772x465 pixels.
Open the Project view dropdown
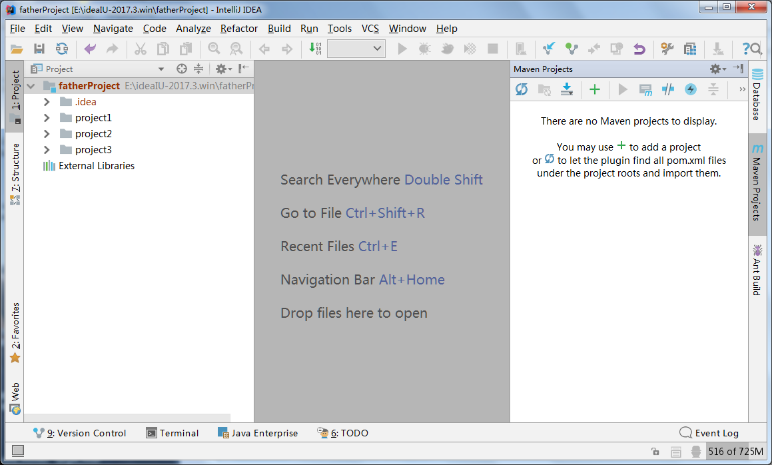coord(161,69)
